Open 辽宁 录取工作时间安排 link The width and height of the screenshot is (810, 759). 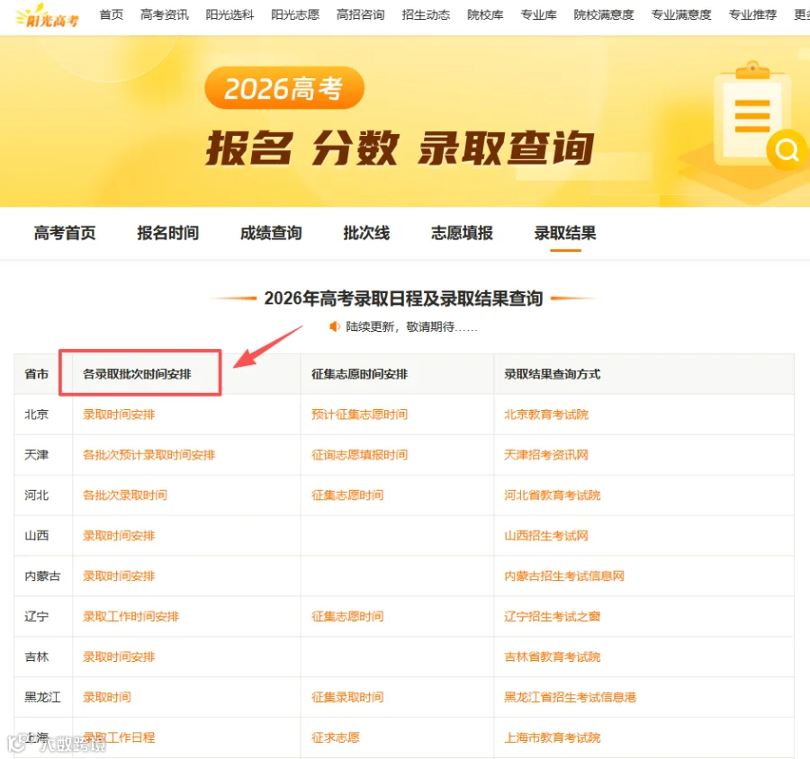click(130, 616)
